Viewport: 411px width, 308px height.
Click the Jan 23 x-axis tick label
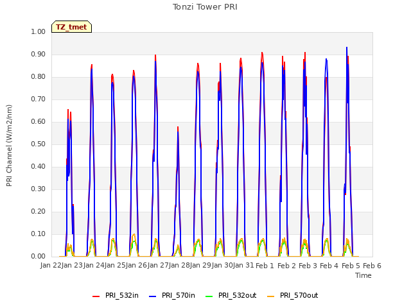coord(72,266)
